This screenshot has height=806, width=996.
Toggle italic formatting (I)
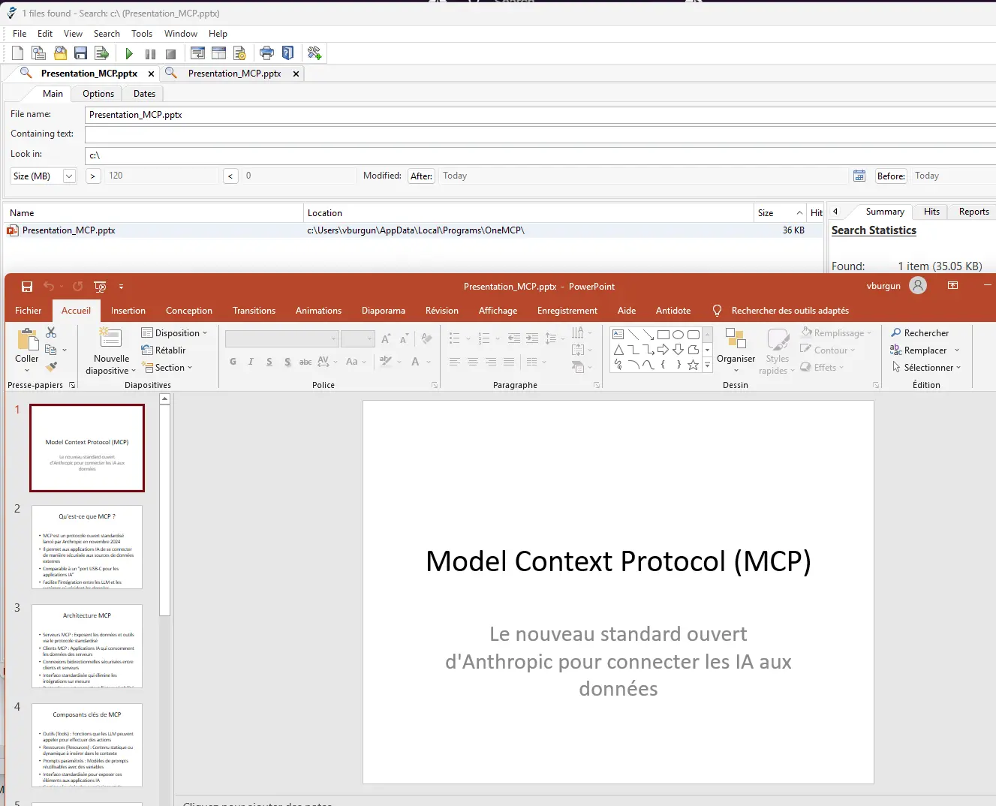(251, 362)
